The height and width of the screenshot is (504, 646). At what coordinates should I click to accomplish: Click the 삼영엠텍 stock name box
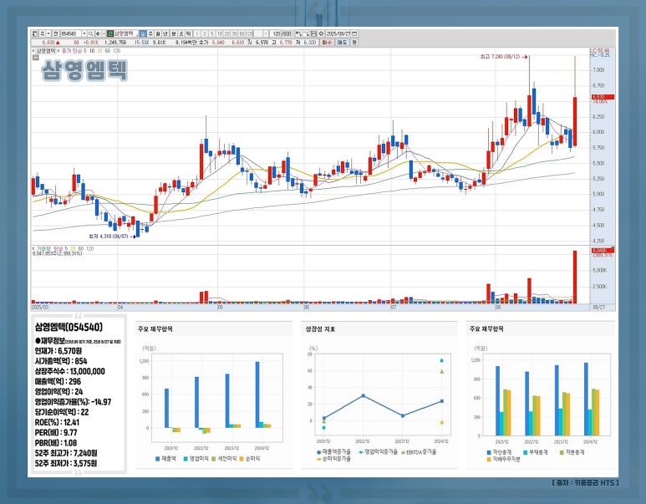click(x=123, y=32)
